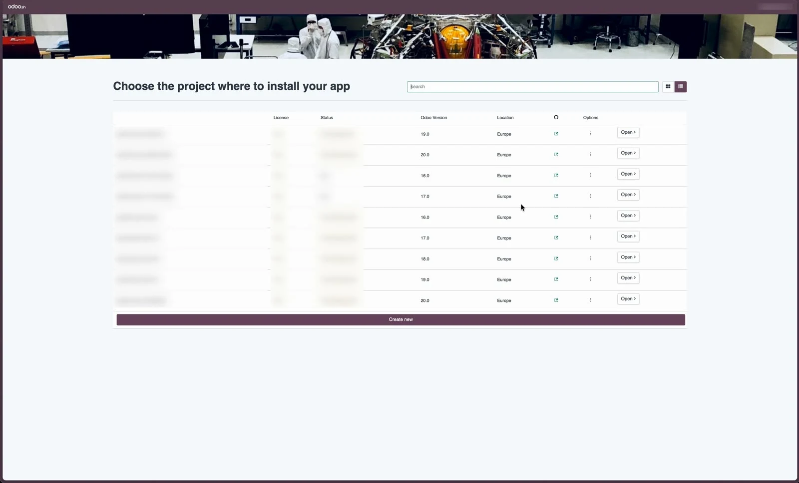799x483 pixels.
Task: Click the GitHub icon column header
Action: click(556, 118)
